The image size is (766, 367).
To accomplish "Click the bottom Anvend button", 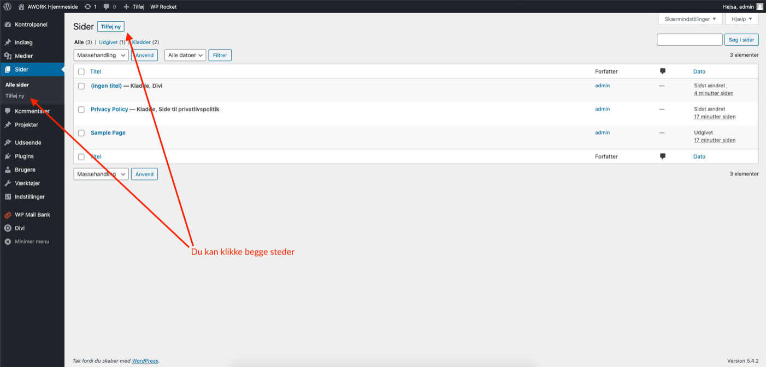I will point(144,174).
